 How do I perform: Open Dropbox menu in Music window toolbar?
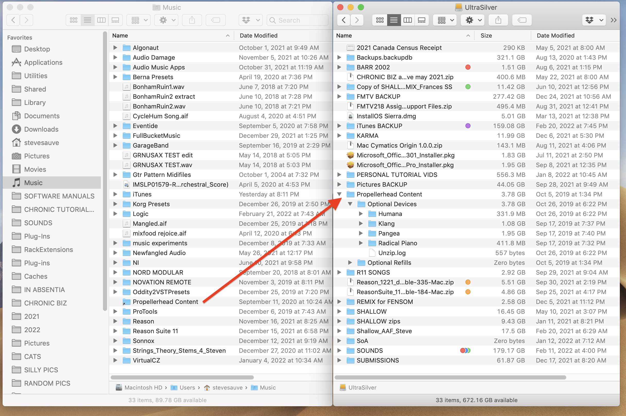pos(251,20)
